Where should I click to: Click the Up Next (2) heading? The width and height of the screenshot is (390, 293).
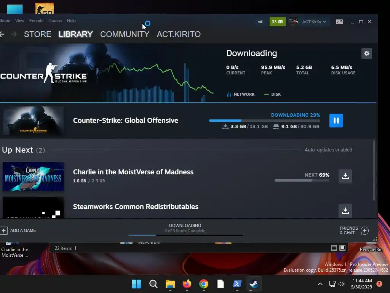tap(23, 150)
